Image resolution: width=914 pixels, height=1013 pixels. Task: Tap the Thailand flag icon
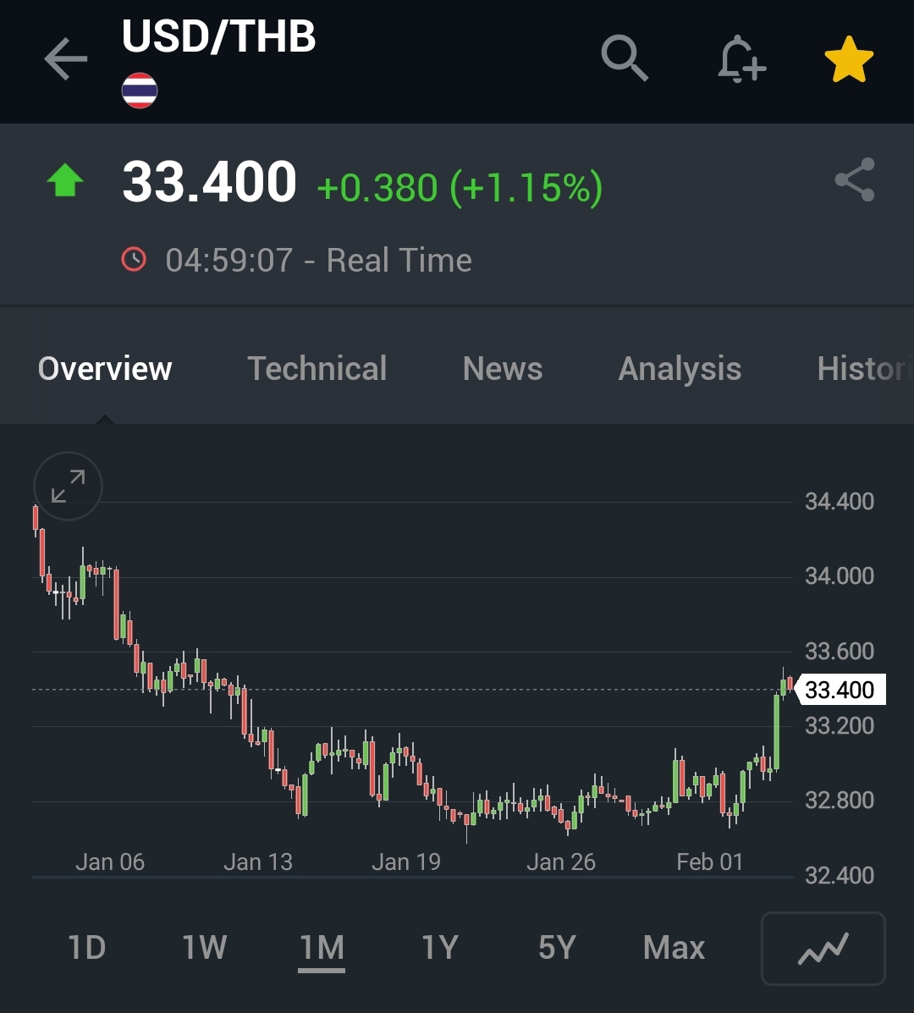pyautogui.click(x=140, y=91)
